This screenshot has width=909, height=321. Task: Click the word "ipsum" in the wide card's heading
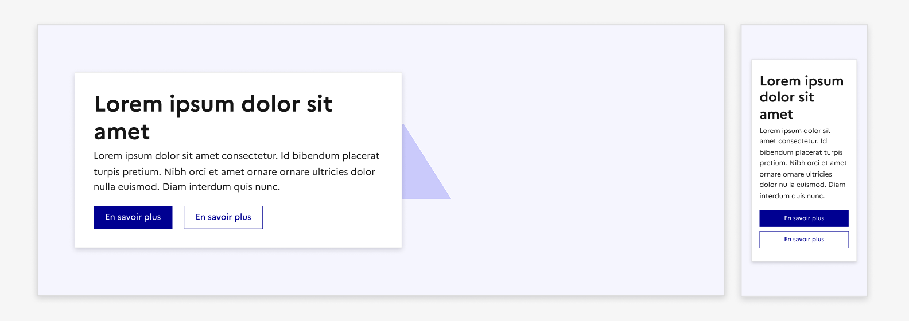pyautogui.click(x=202, y=104)
